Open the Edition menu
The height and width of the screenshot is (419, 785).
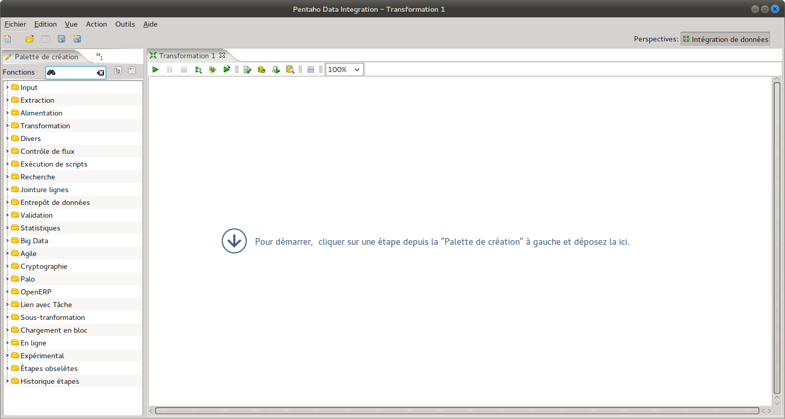[x=46, y=24]
